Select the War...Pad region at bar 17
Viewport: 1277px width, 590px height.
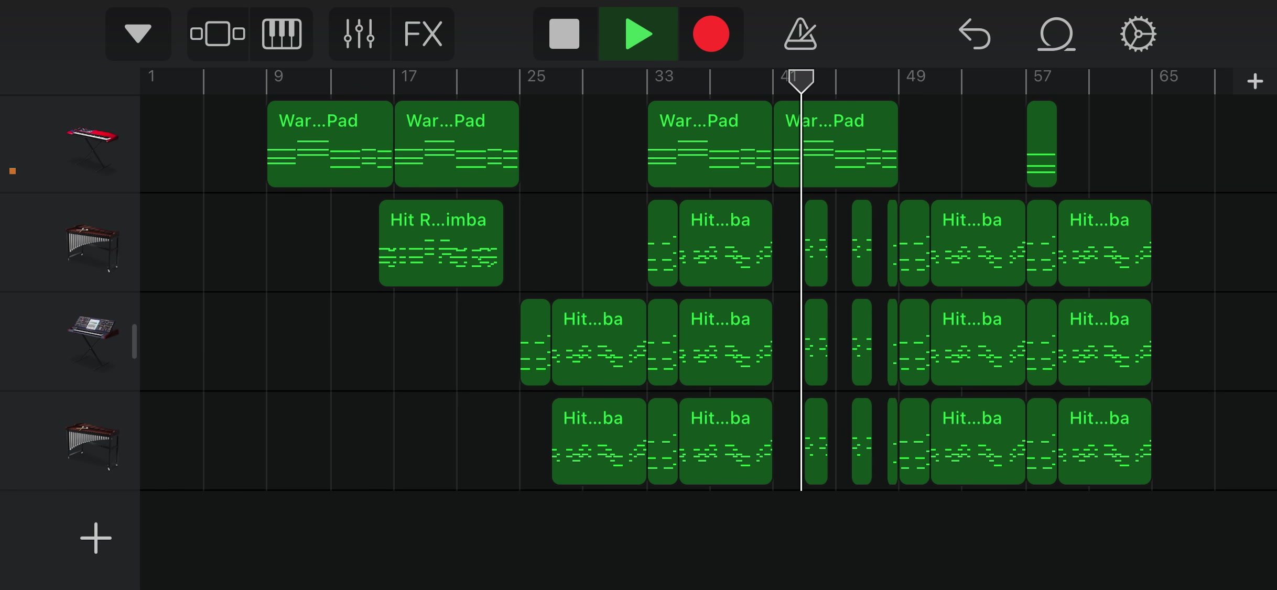[457, 144]
